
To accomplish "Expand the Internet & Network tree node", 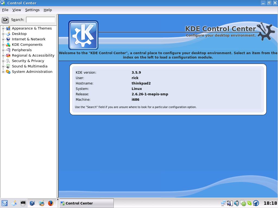I will 3,39.
